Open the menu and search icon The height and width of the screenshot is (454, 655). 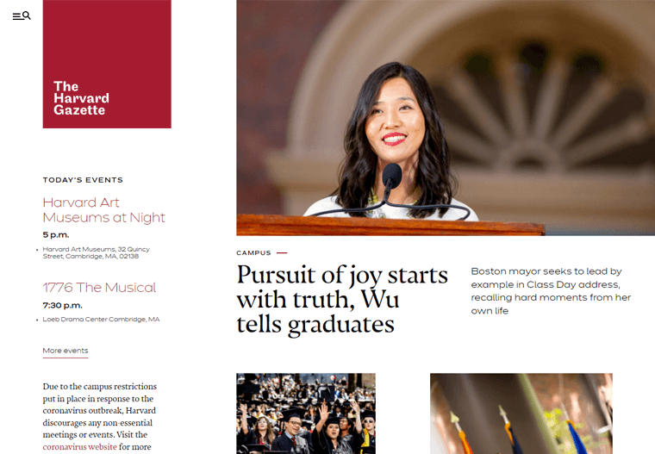[x=22, y=16]
